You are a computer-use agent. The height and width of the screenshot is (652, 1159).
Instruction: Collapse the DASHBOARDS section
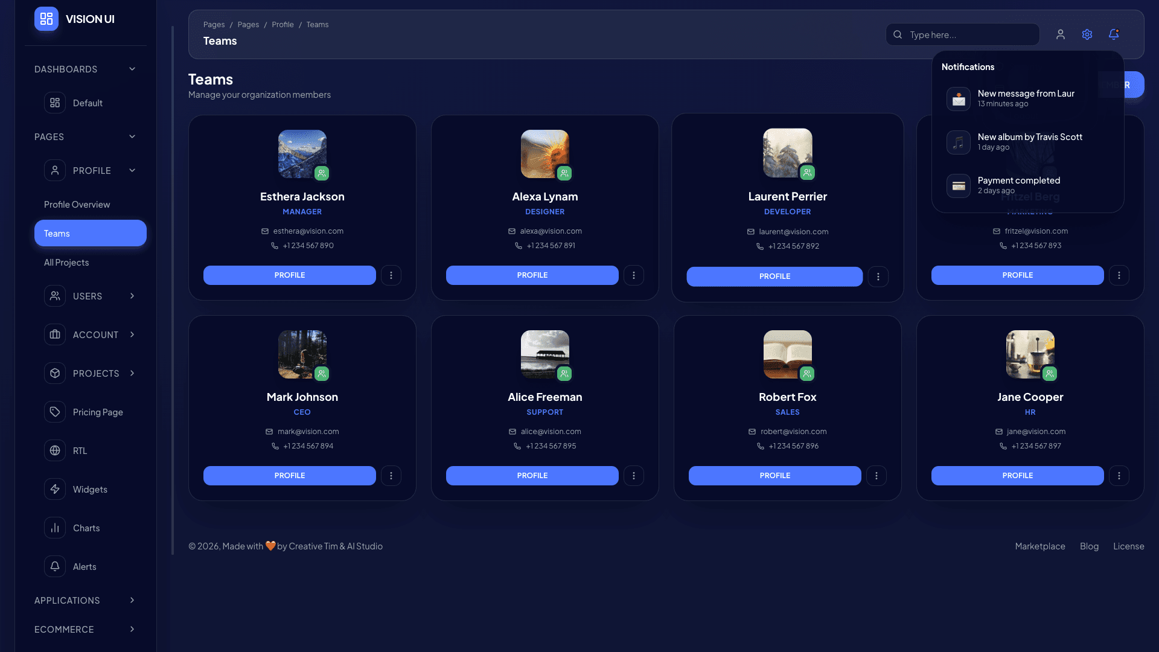click(x=132, y=69)
